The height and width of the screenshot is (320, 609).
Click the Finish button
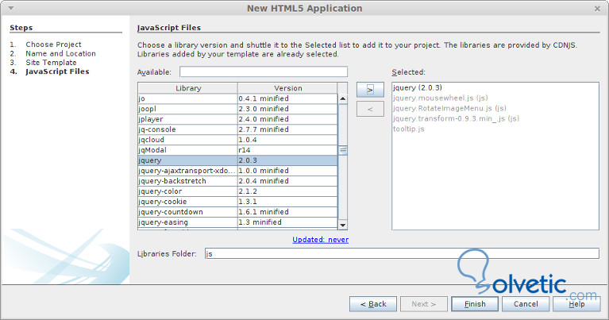tap(475, 304)
